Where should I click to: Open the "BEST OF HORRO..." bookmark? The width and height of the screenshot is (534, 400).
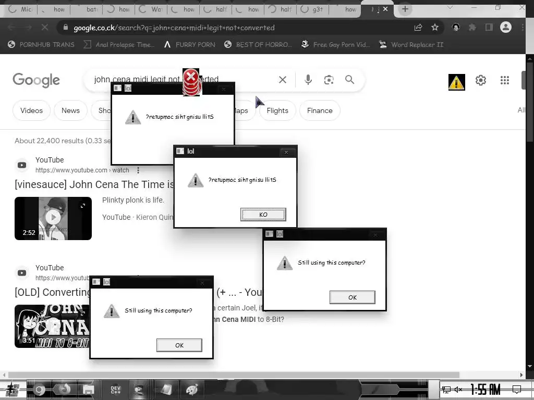click(258, 45)
